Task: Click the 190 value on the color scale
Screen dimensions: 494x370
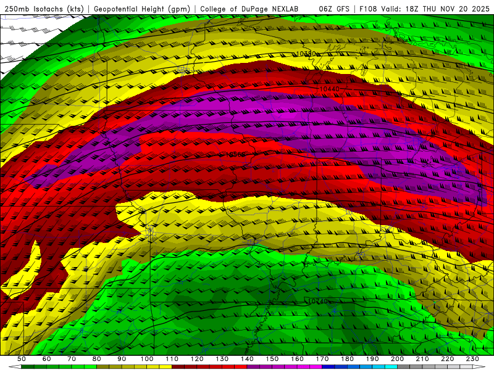Action: [x=372, y=359]
